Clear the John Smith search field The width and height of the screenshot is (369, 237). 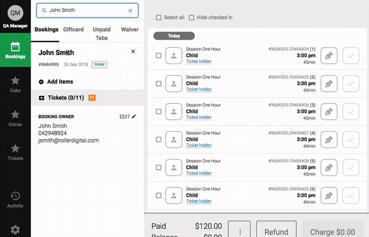coord(130,11)
